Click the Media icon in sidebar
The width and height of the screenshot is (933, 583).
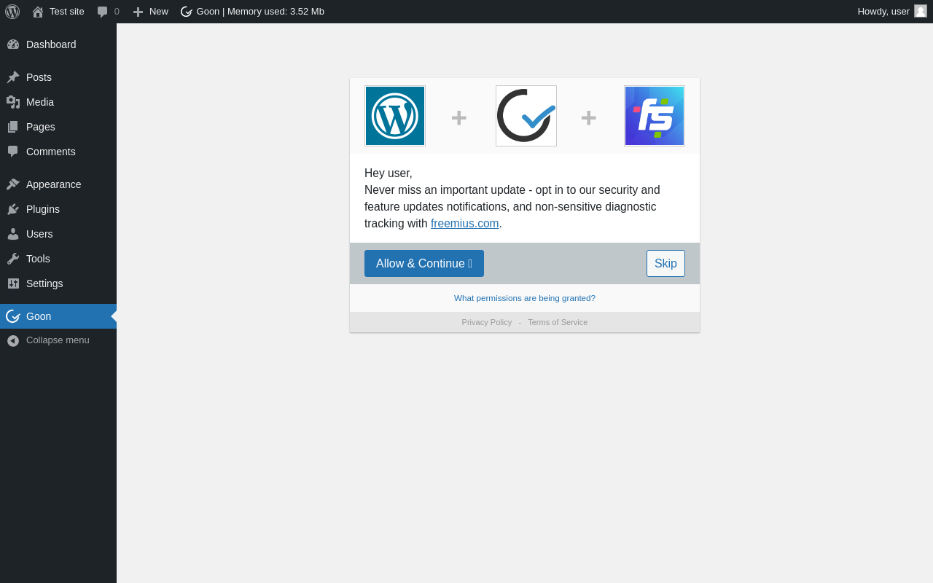click(13, 102)
